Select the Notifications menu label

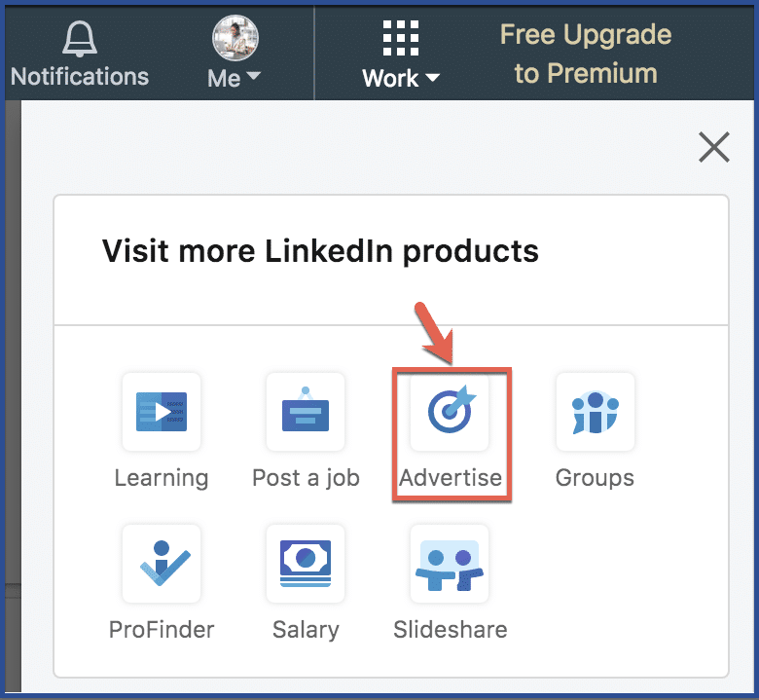coord(80,77)
